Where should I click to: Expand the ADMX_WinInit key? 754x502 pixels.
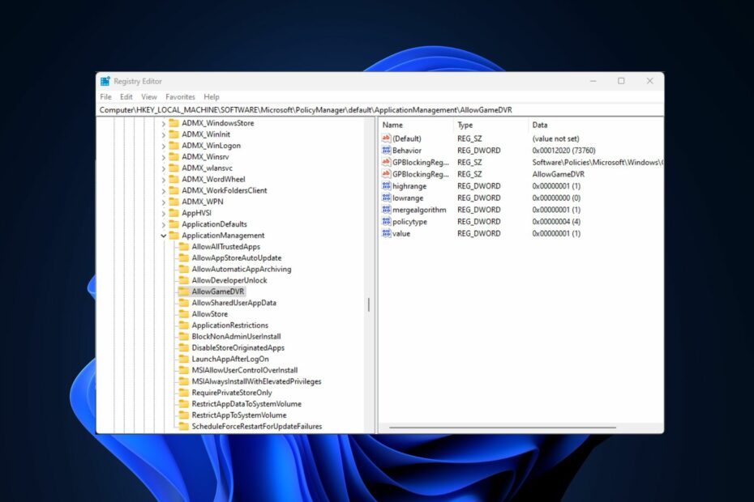coord(164,134)
